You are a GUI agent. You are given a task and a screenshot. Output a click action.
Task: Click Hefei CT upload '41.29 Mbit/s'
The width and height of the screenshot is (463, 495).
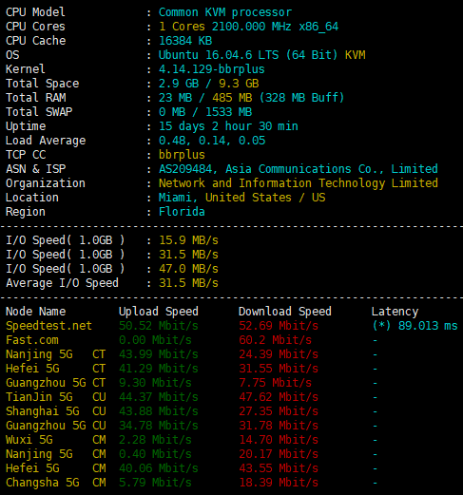click(x=159, y=369)
